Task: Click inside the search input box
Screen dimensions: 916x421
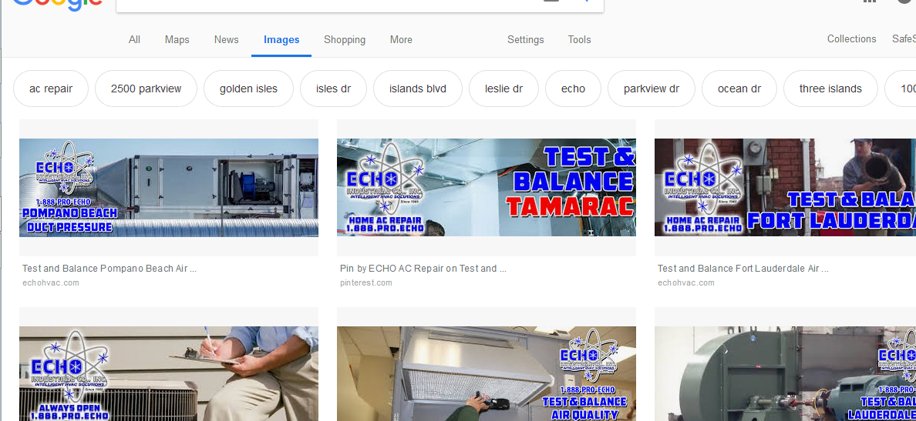Action: (x=324, y=4)
